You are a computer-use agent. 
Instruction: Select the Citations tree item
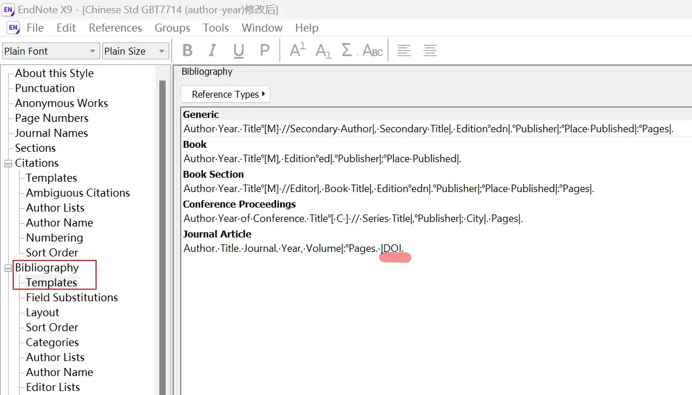tap(37, 163)
